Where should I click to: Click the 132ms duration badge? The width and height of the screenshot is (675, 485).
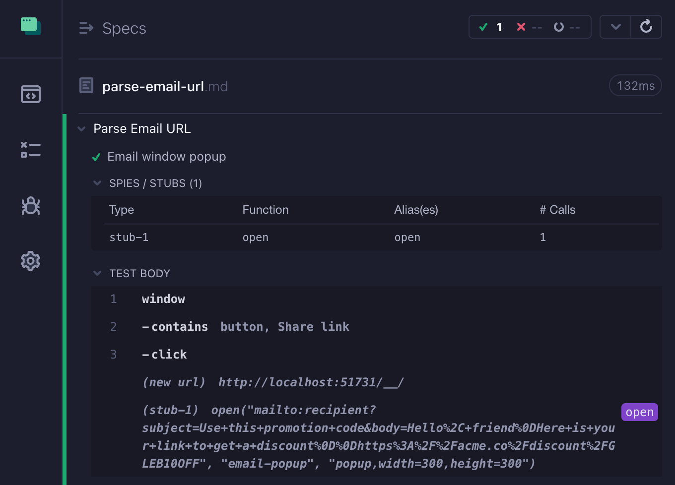[x=635, y=86]
